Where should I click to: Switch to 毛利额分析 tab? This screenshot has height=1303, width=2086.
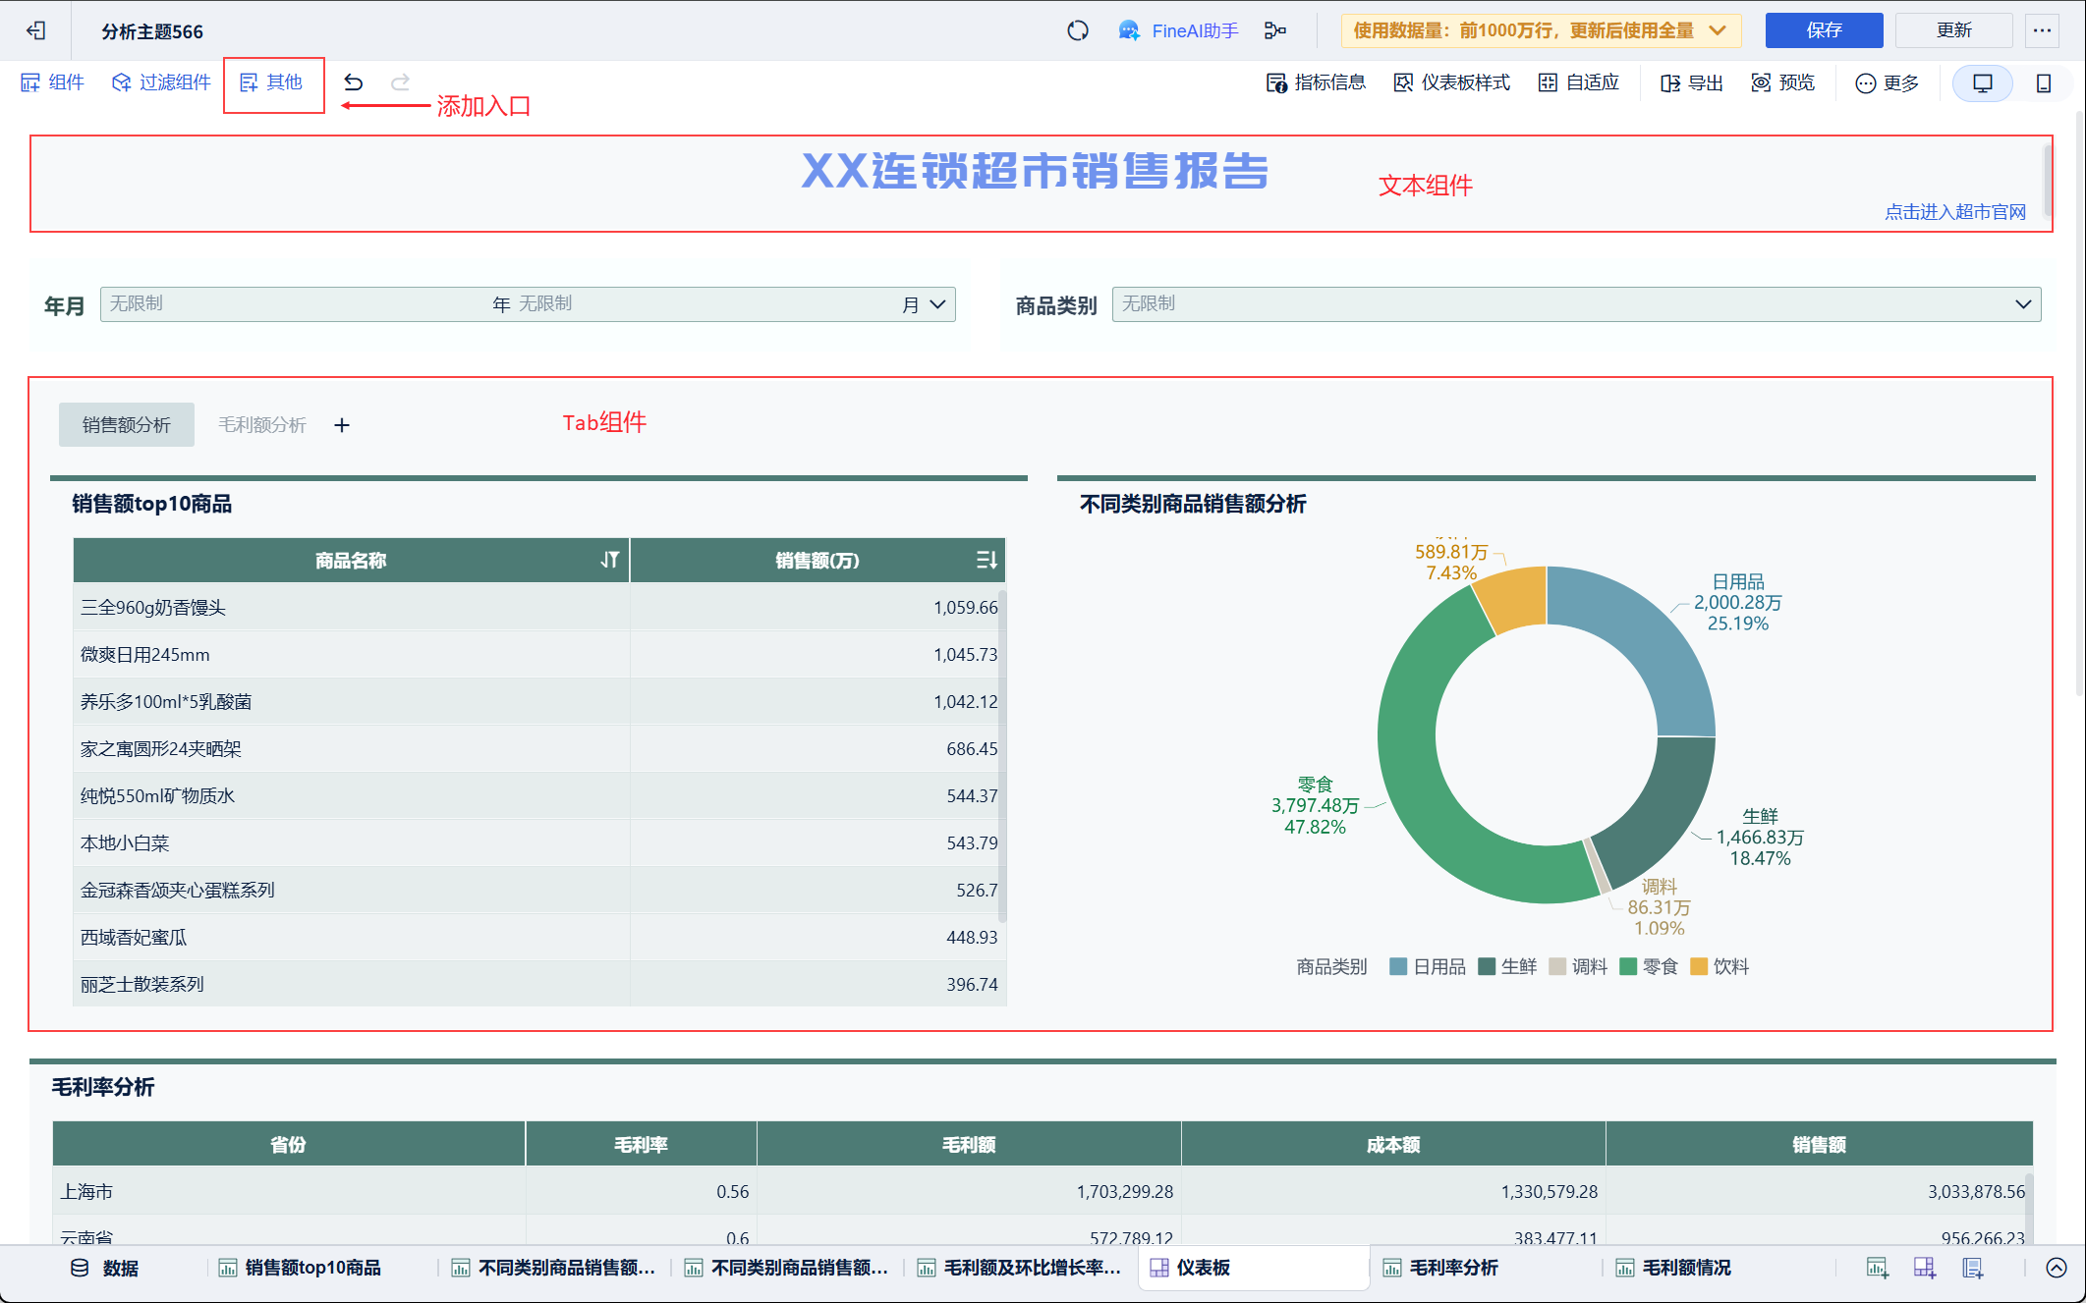coord(262,424)
